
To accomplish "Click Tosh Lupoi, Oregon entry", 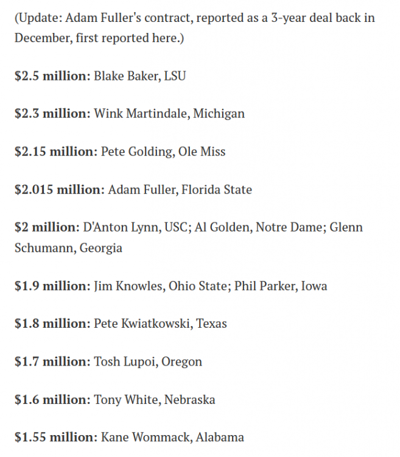I will point(148,361).
